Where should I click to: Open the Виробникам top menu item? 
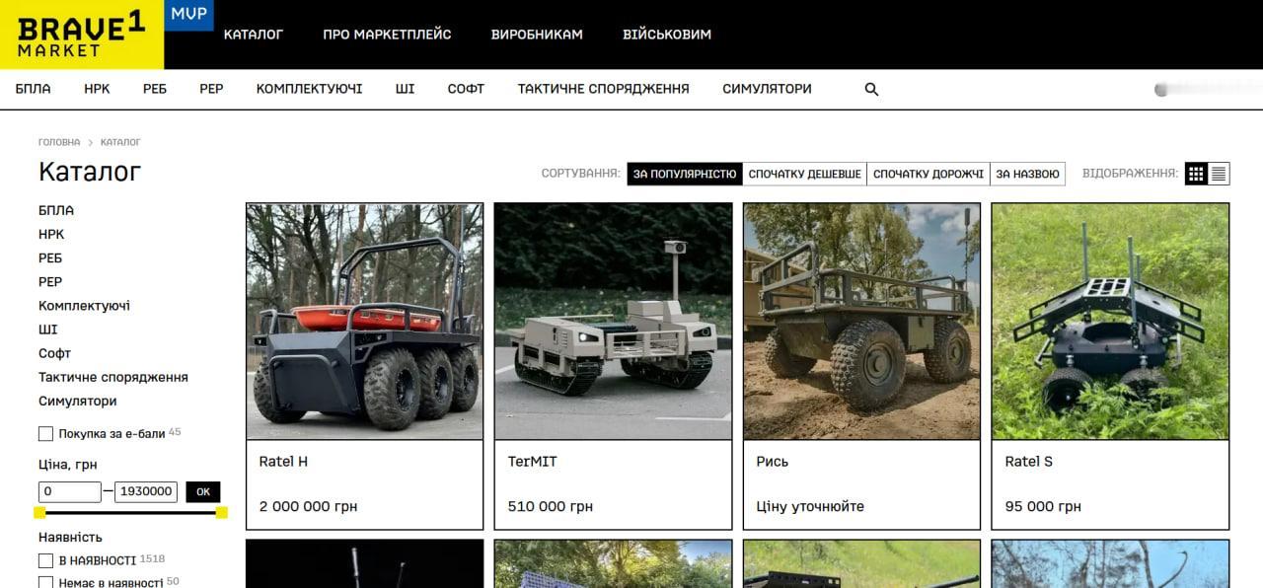(x=537, y=35)
